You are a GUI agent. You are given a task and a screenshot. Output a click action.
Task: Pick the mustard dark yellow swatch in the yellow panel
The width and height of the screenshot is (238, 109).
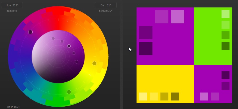pos(164,97)
